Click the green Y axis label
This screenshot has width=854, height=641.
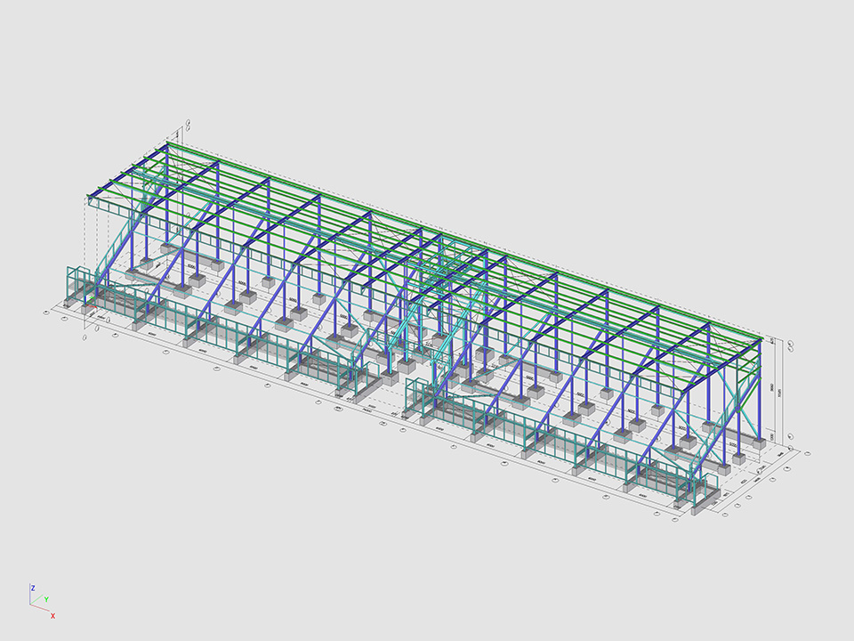pos(46,600)
